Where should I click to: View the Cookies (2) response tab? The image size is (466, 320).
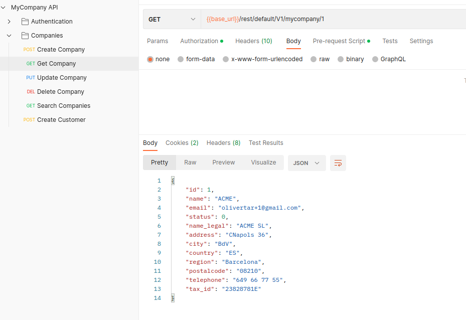pos(182,143)
